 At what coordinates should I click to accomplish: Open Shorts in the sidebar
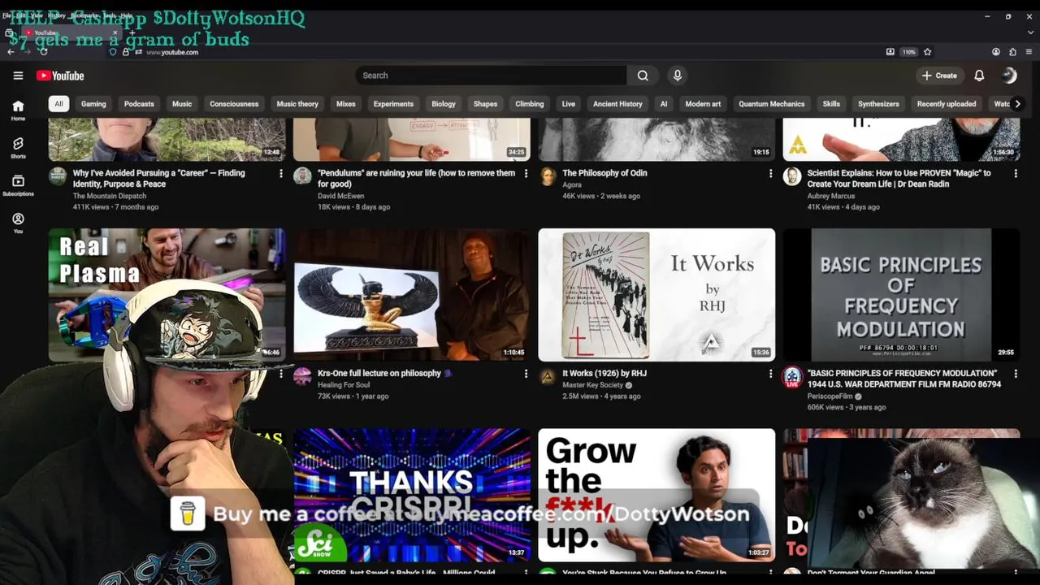[18, 148]
